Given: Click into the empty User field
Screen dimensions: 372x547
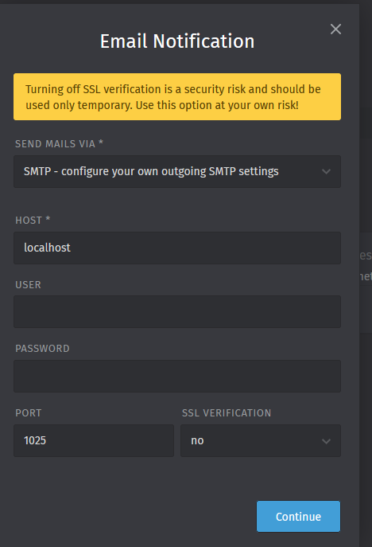Looking at the screenshot, I should (177, 311).
